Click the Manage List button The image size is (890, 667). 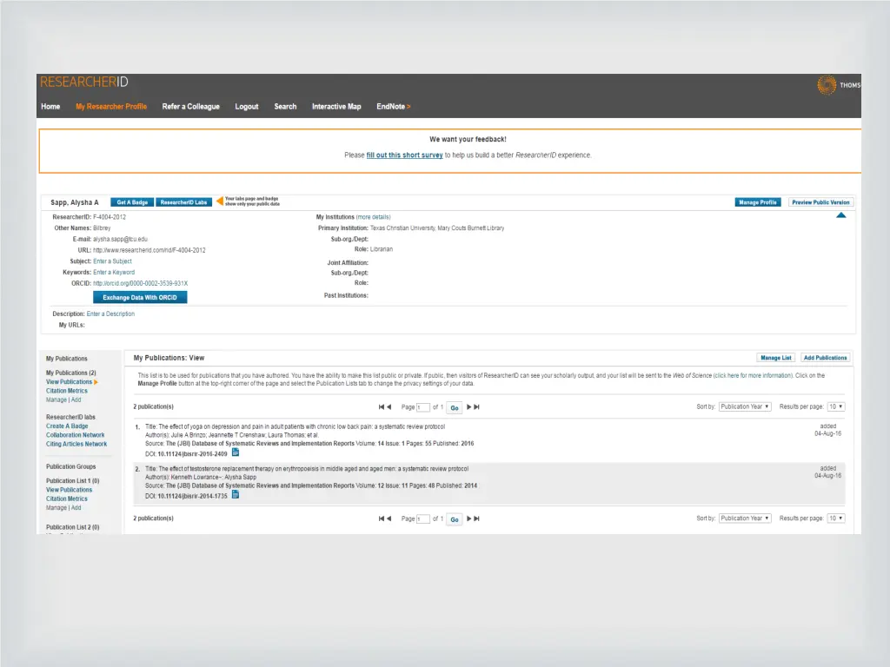tap(776, 358)
